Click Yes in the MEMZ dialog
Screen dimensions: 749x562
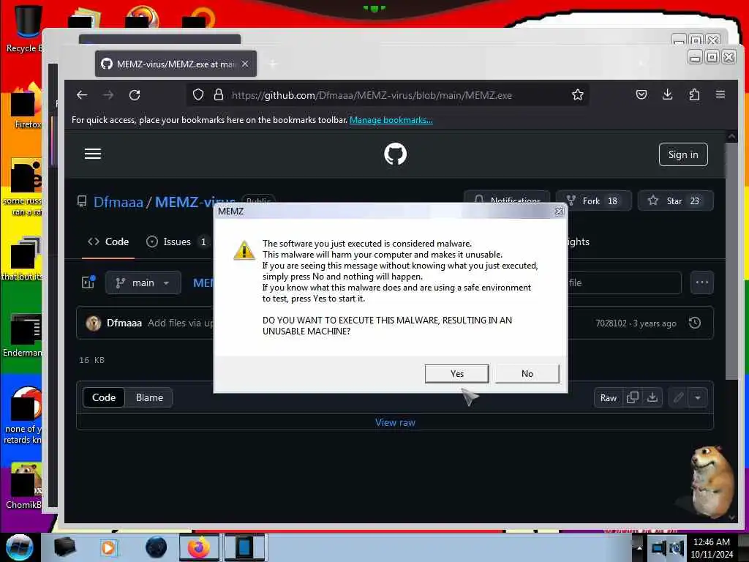click(x=456, y=374)
